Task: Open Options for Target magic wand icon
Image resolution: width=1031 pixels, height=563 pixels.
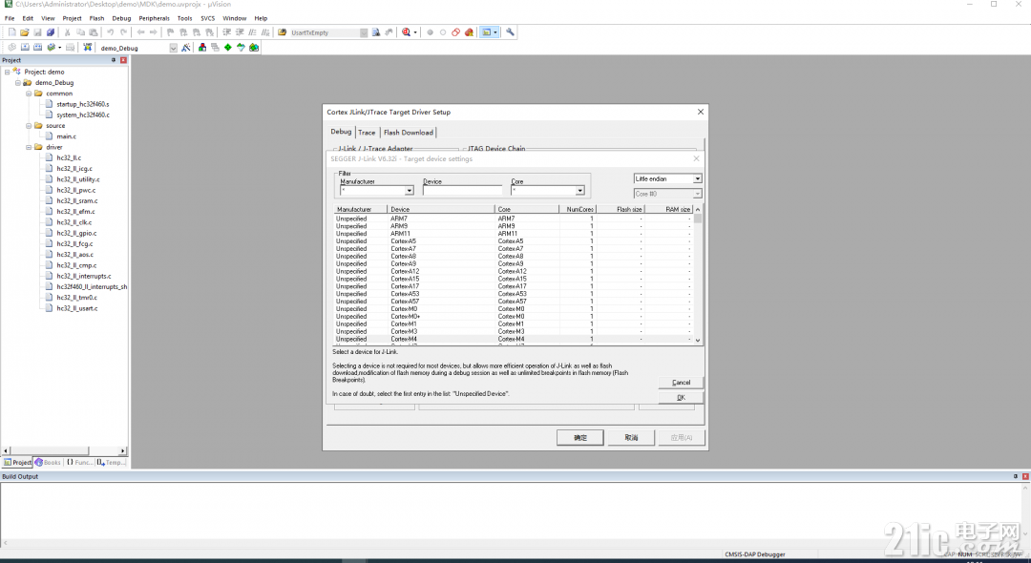Action: [186, 48]
